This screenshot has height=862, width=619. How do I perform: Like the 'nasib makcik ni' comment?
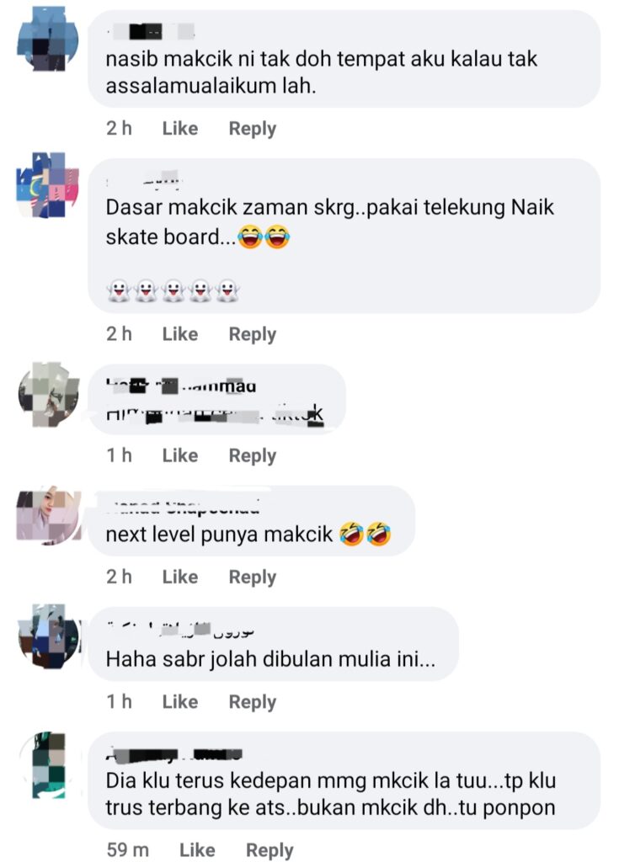point(180,129)
